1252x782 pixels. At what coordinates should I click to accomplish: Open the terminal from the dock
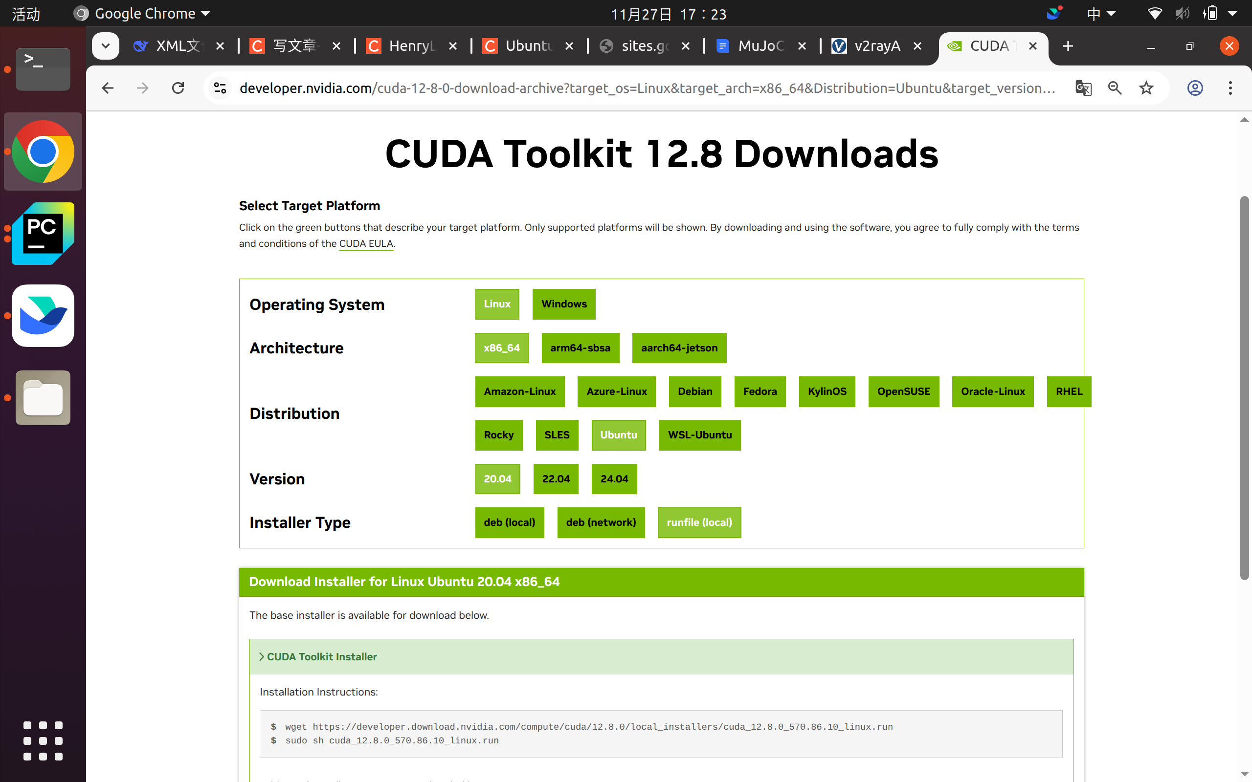[x=43, y=69]
